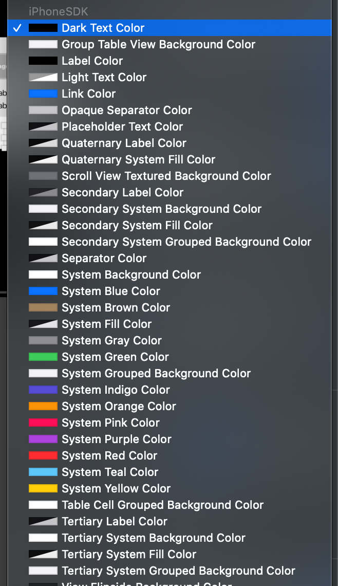This screenshot has height=586, width=338.
Task: Click the purple System Purple Color swatch
Action: pos(43,439)
